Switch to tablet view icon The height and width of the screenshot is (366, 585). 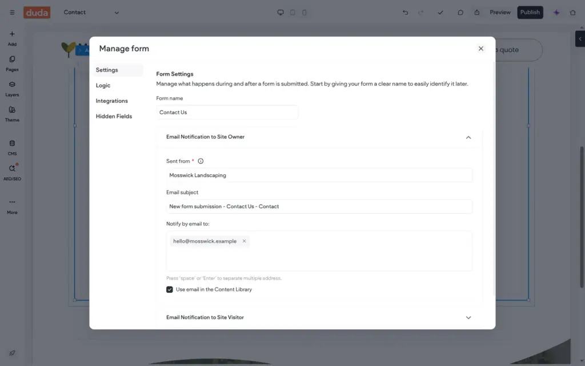tap(292, 13)
